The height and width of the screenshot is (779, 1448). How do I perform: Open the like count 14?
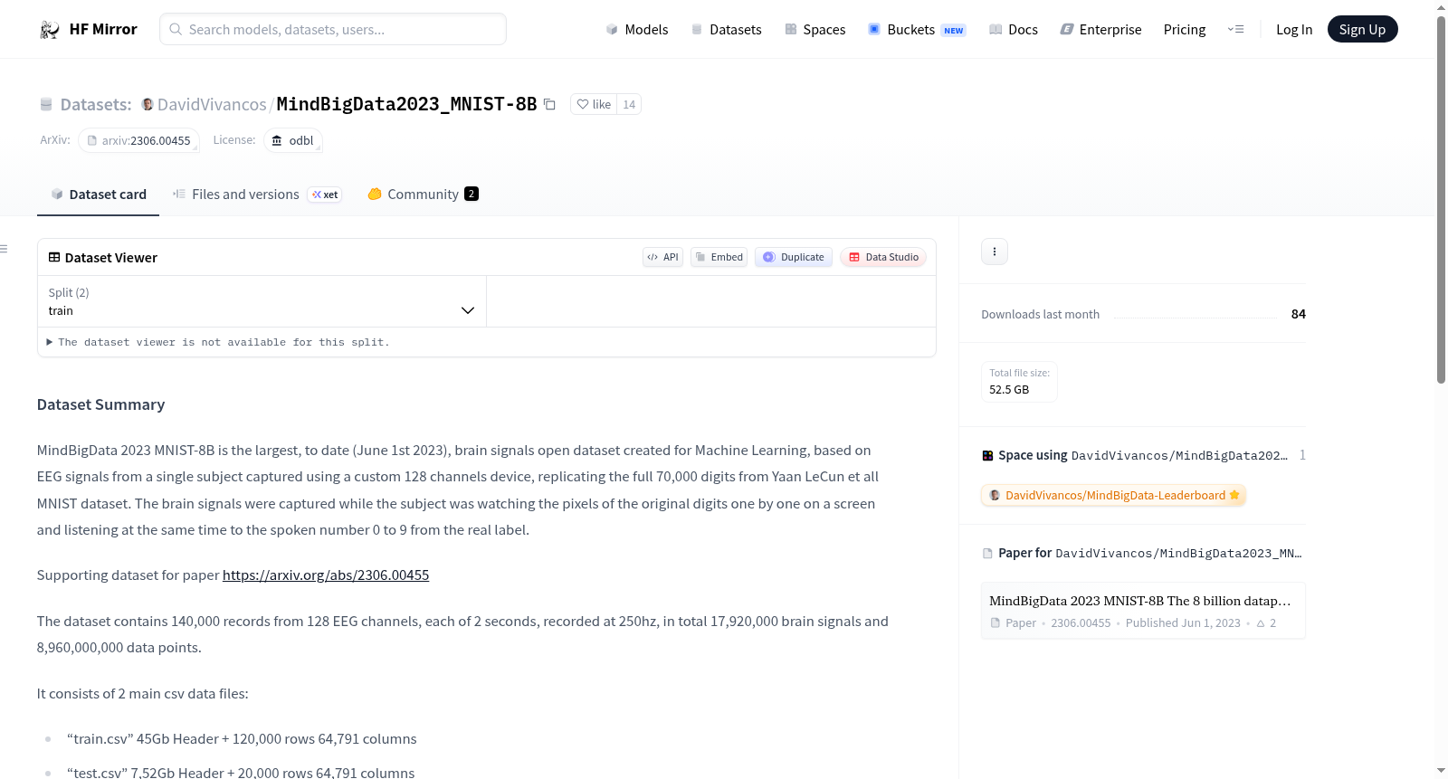pos(629,104)
